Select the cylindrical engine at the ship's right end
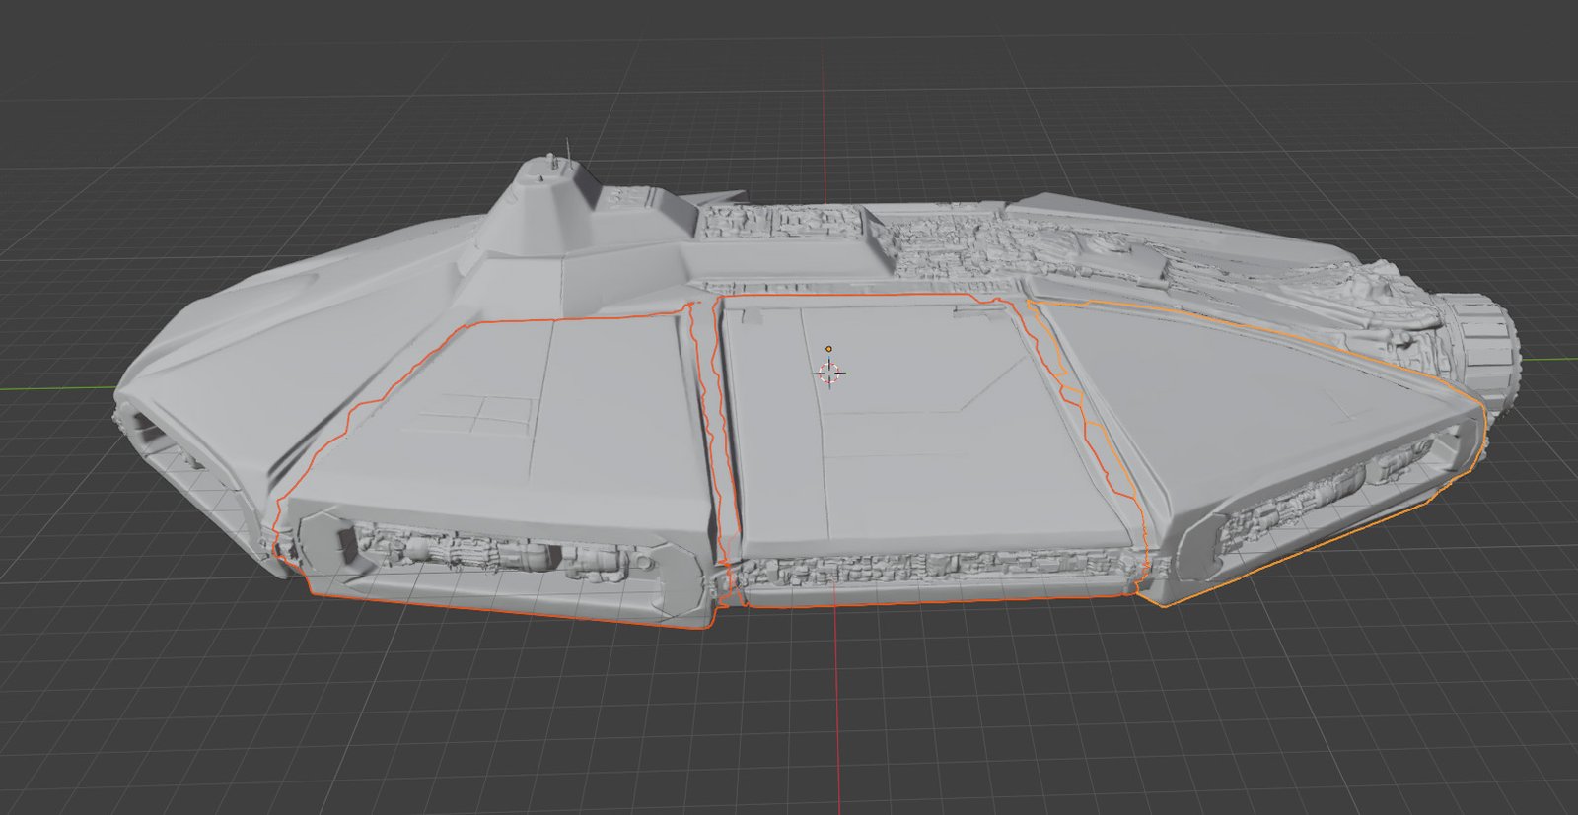The image size is (1578, 815). (1480, 352)
